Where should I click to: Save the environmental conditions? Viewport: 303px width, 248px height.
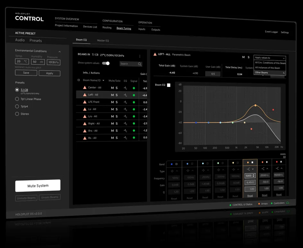(x=26, y=73)
